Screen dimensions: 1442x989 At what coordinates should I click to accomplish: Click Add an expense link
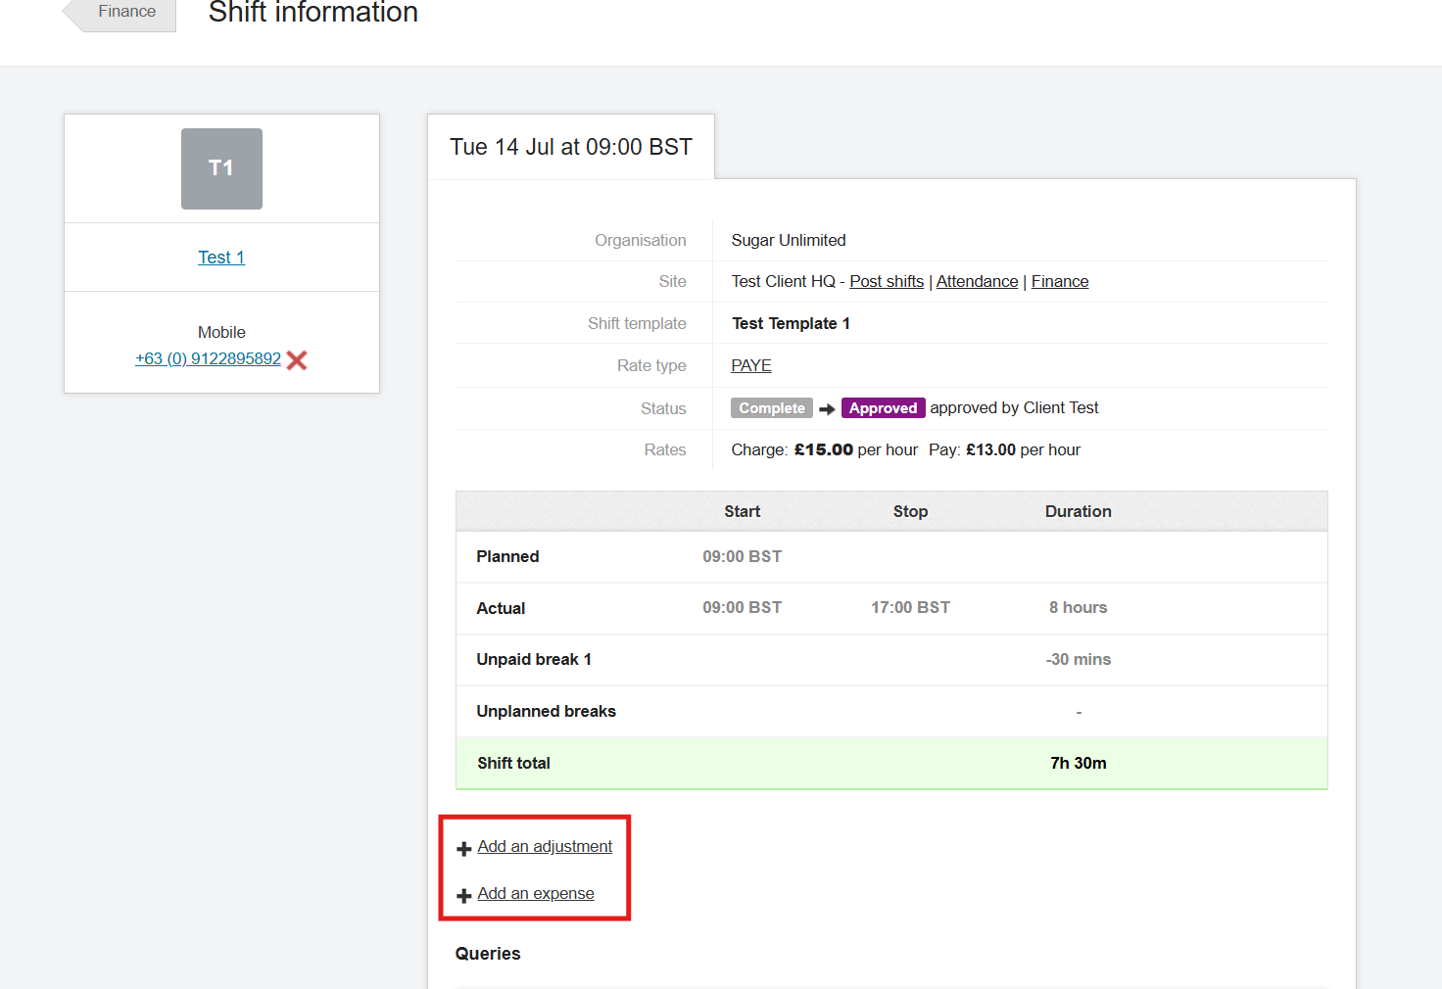click(536, 893)
